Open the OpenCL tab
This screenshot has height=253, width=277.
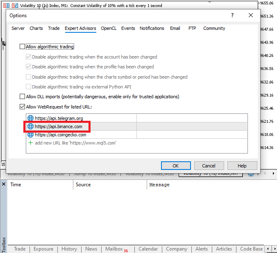pos(109,28)
